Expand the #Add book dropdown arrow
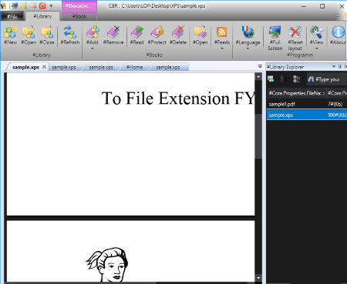 coord(93,48)
